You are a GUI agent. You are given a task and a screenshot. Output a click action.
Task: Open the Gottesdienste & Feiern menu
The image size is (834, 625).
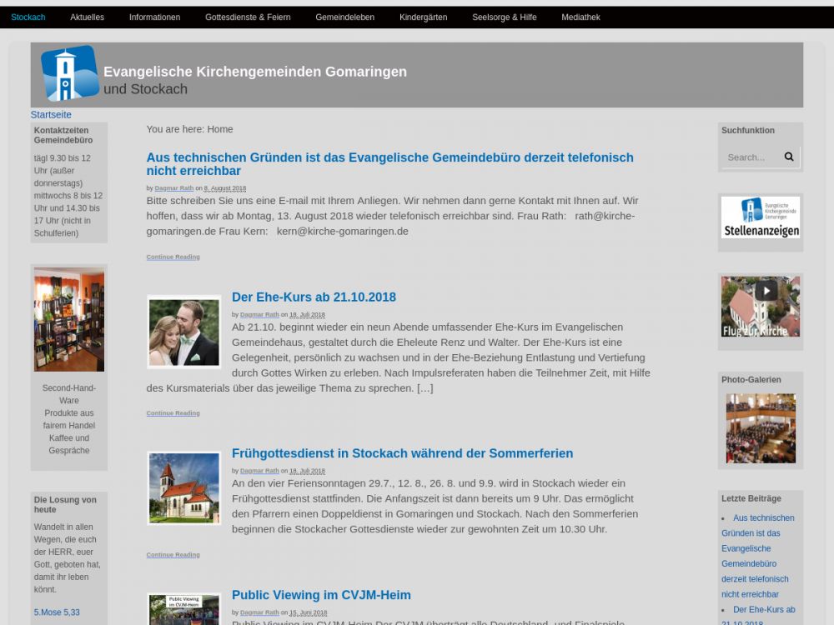click(248, 17)
